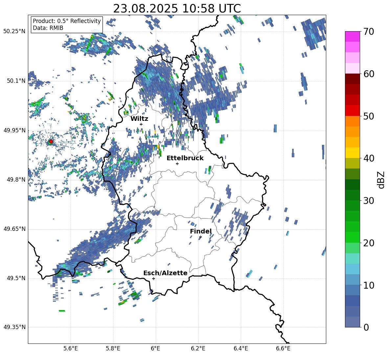
Task: Click the 49.5°N latitude label
Action: click(x=16, y=278)
